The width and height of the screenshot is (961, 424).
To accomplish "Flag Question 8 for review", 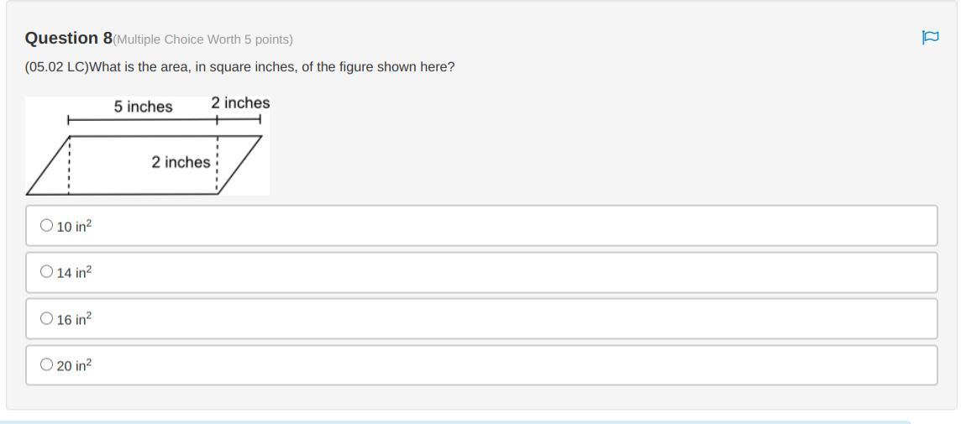I will point(930,38).
